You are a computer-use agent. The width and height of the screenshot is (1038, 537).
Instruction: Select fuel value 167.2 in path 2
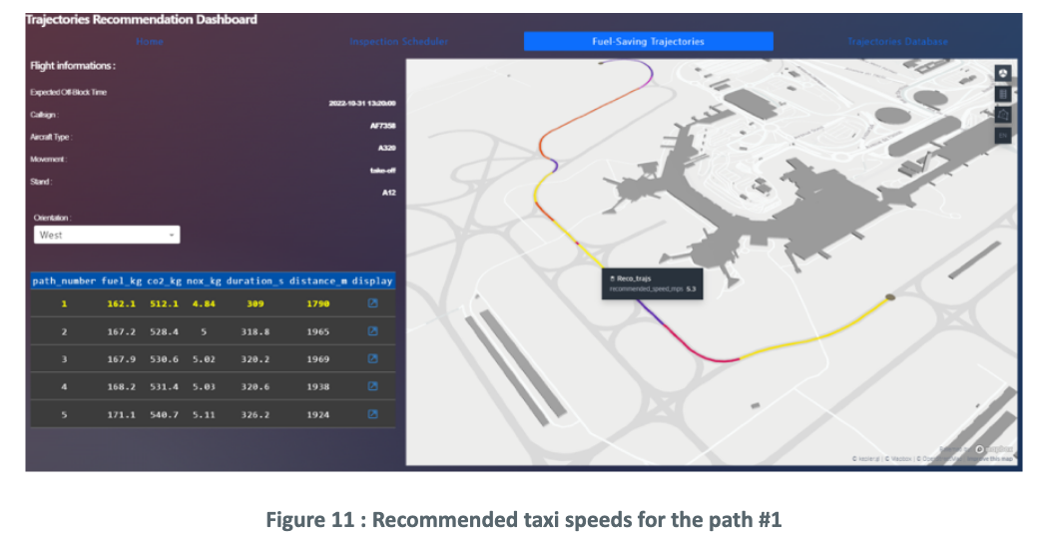(121, 331)
